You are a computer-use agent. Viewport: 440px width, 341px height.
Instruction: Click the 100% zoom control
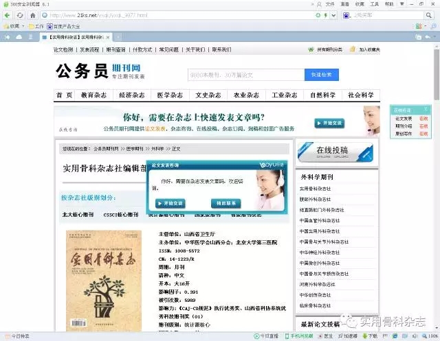(430, 336)
